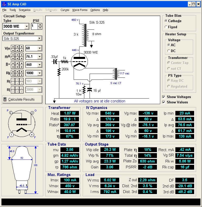Open the Rk dropdown showing 1000
The height and width of the screenshot is (207, 202).
(39, 73)
